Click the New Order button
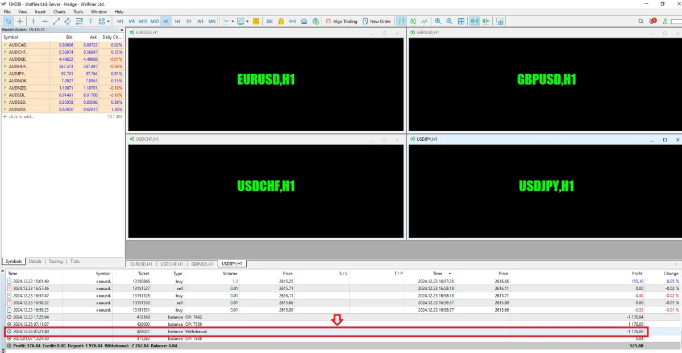 376,21
